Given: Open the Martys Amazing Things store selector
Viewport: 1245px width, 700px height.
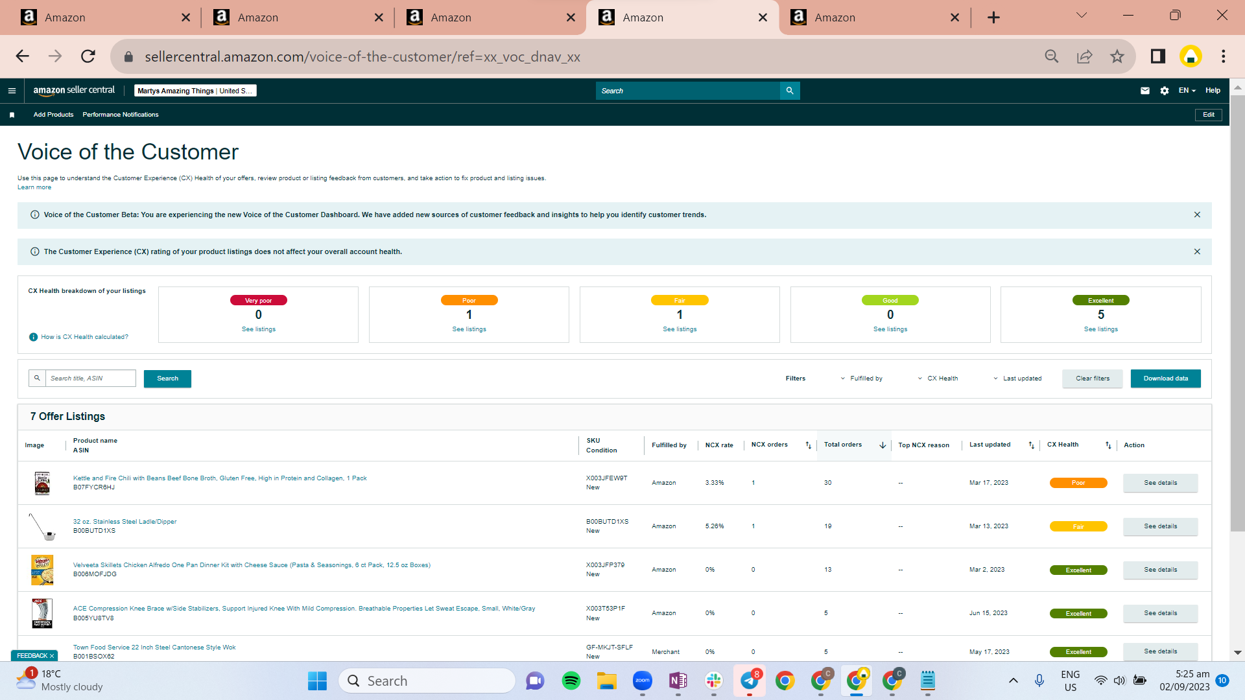Looking at the screenshot, I should tap(195, 91).
